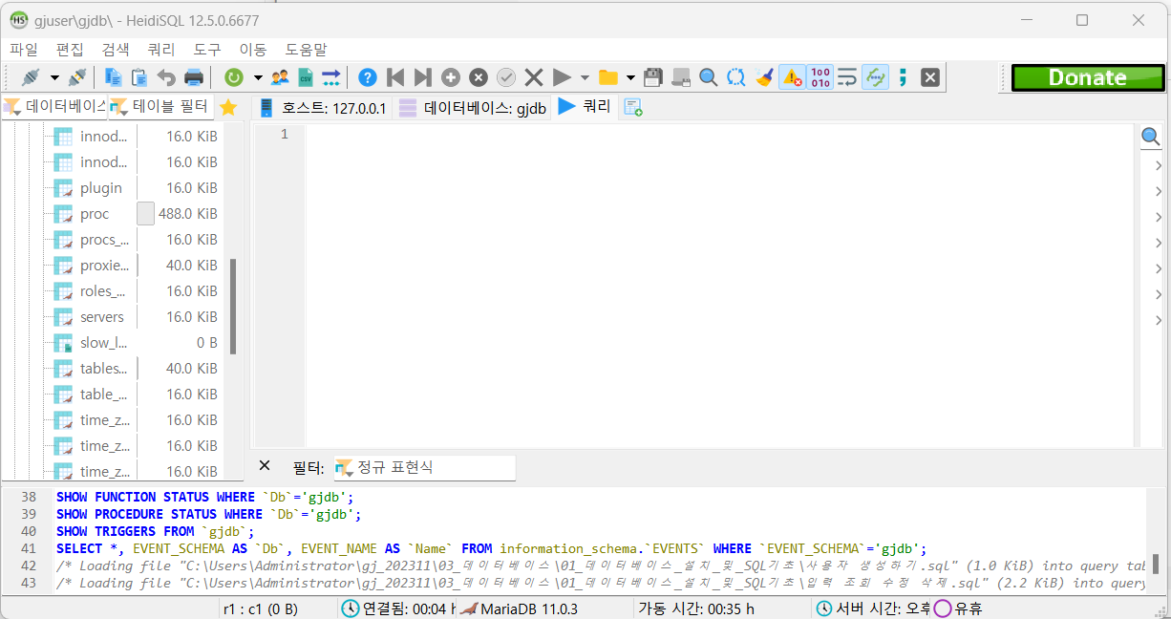
Task: Click the favorites star icon
Action: coord(228,107)
